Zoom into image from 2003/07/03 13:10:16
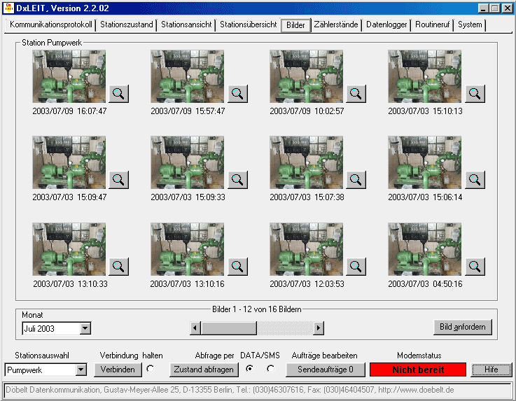The width and height of the screenshot is (516, 401). [238, 267]
